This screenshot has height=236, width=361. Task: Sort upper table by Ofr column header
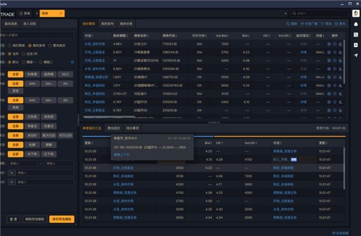(267, 35)
